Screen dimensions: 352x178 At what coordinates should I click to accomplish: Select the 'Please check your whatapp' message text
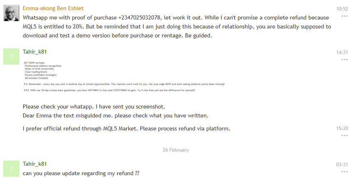(94, 106)
